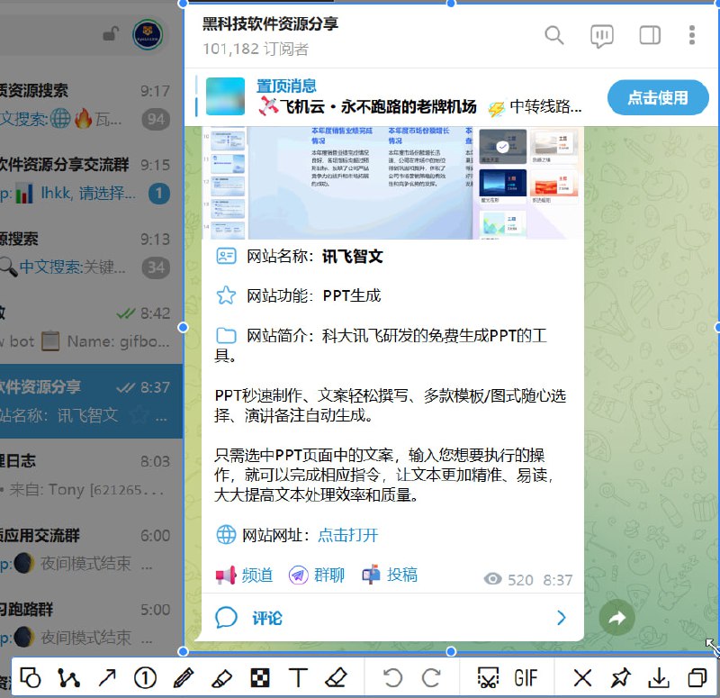
Task: Select the pencil drawing tool
Action: (183, 677)
